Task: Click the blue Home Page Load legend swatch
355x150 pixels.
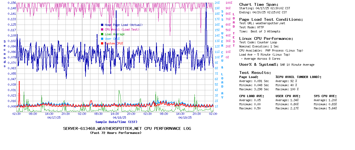Action: point(102,25)
